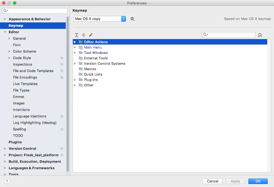The height and width of the screenshot is (187, 274).
Task: Click the Main menu folder icon
Action: (x=81, y=47)
